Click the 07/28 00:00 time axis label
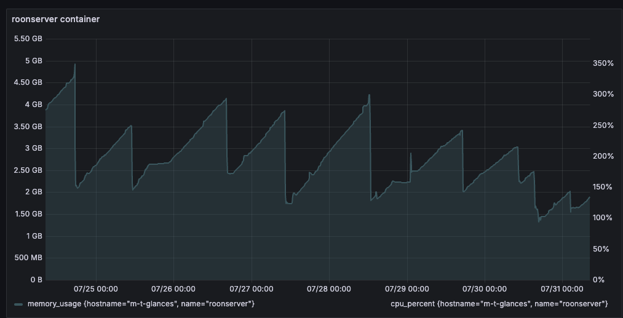This screenshot has width=623, height=318. [329, 289]
